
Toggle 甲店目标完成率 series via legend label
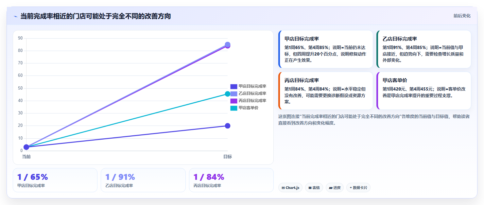pos(252,86)
